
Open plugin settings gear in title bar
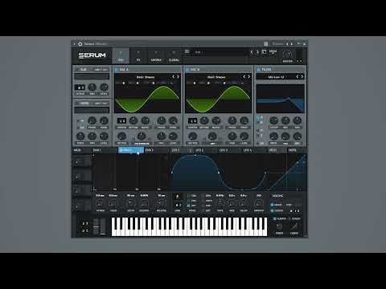tap(80, 43)
